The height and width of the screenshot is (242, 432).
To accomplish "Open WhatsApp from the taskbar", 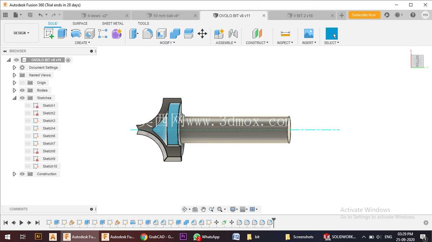I will (206, 237).
